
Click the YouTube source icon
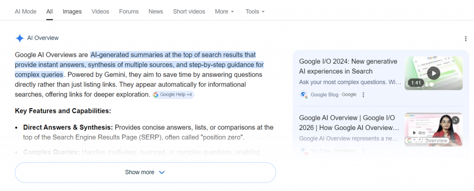click(x=304, y=151)
